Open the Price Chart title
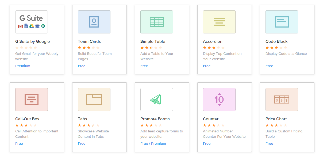327x157 pixels. point(276,119)
